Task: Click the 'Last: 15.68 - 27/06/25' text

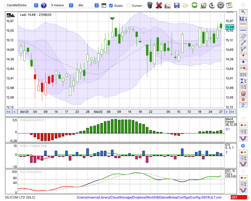Action: [36, 15]
